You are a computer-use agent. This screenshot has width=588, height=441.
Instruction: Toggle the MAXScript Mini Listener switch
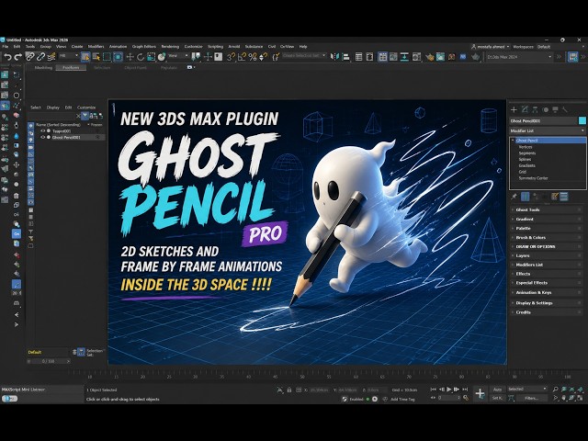[9, 399]
